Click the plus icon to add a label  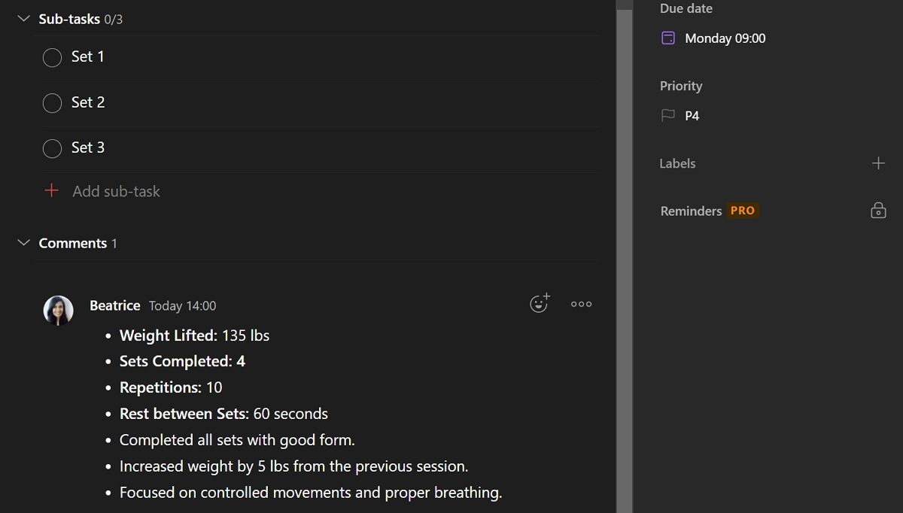tap(878, 162)
